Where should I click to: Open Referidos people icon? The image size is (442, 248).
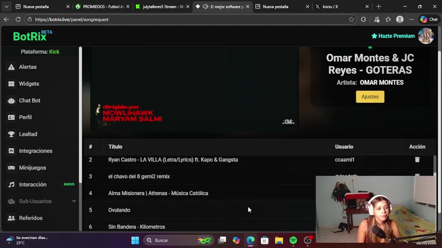pyautogui.click(x=11, y=218)
